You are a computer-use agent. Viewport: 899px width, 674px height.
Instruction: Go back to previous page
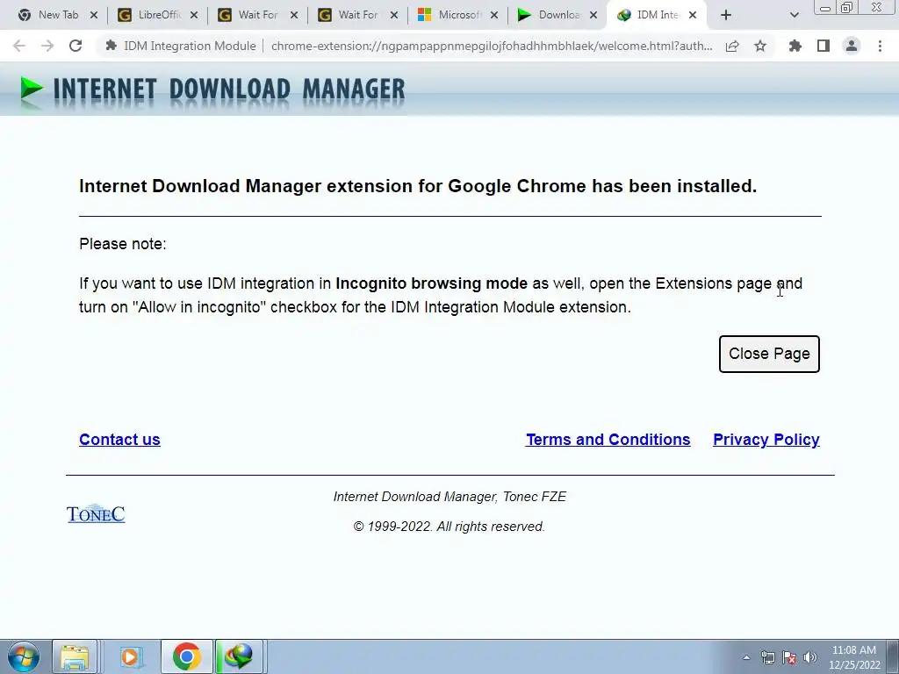(x=19, y=46)
